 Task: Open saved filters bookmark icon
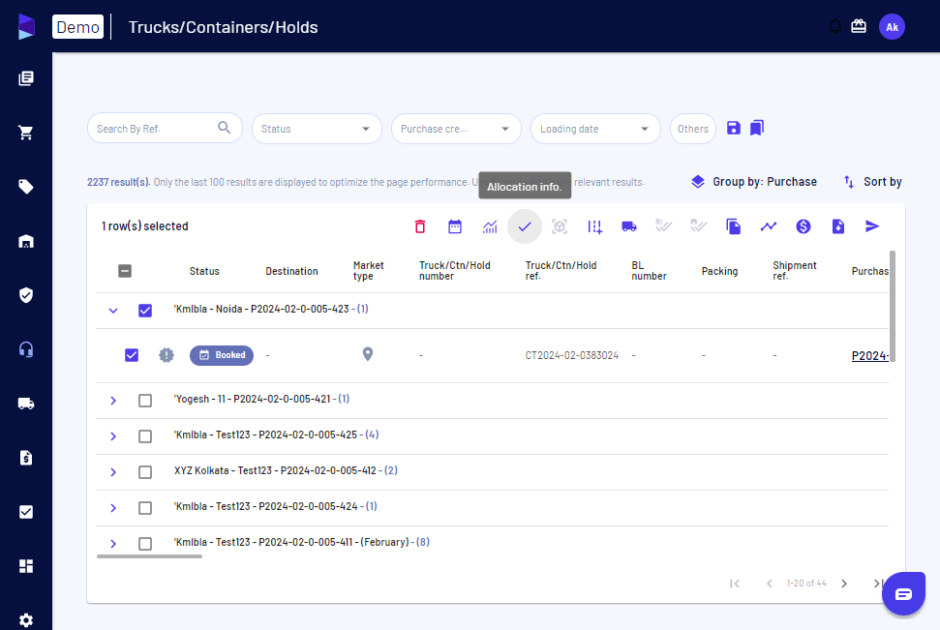757,128
